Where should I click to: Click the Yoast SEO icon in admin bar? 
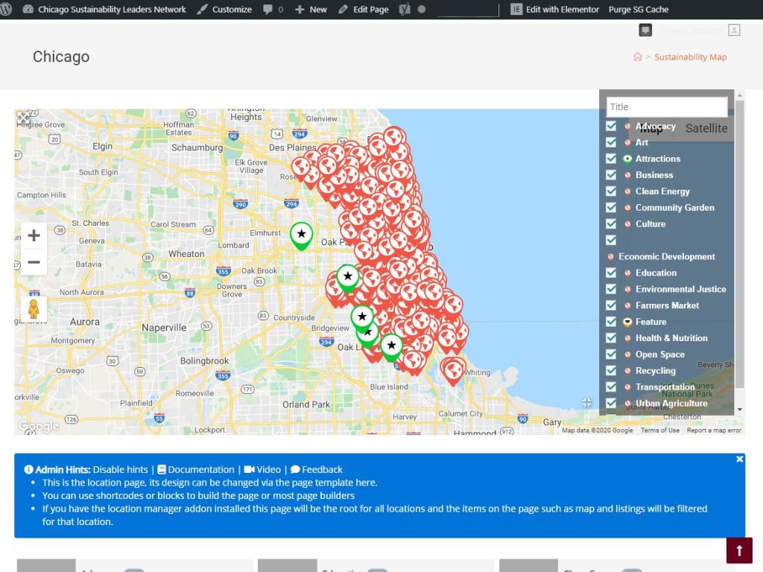(x=405, y=10)
